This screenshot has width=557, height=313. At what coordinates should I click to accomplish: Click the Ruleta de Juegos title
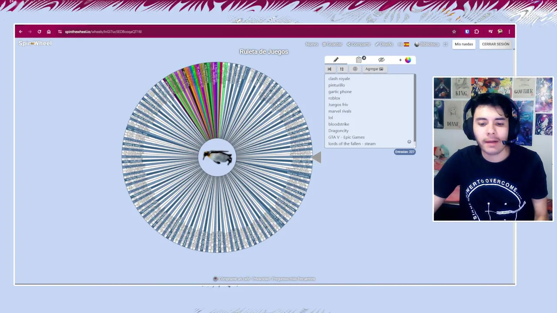(264, 52)
